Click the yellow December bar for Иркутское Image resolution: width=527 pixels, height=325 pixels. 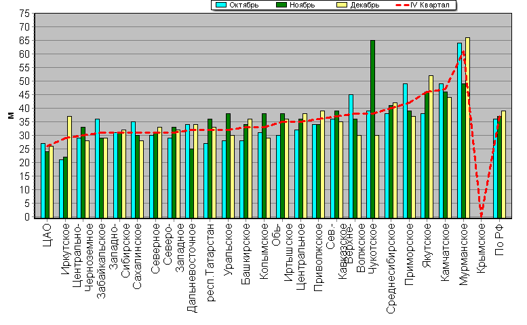(x=70, y=168)
